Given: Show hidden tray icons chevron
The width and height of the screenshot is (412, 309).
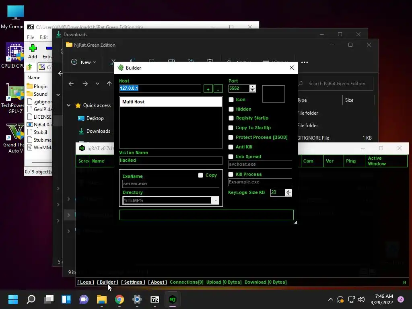Looking at the screenshot, I should pyautogui.click(x=331, y=299).
